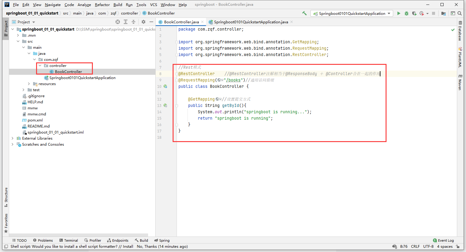
Task: Open the TODO tool window
Action: (x=19, y=240)
